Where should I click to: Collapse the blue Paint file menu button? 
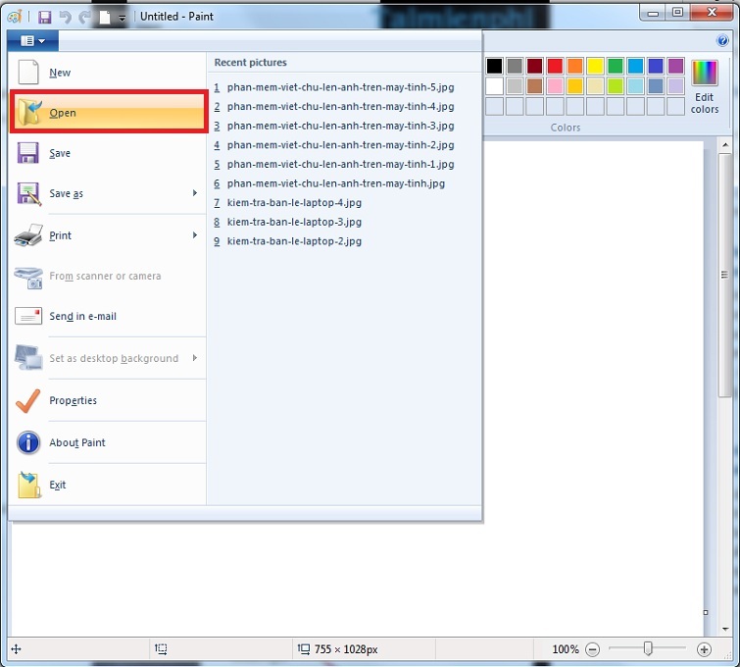pos(32,40)
